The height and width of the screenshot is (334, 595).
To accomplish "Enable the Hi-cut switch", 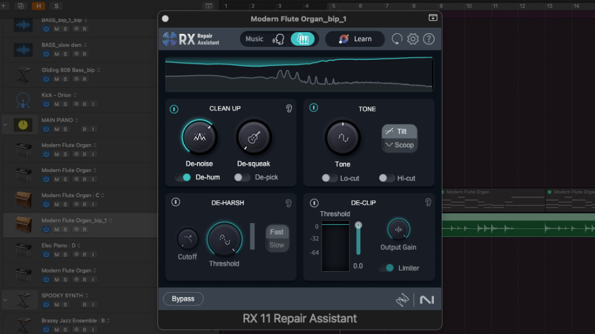I will [x=386, y=178].
